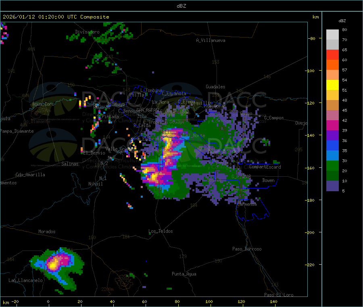
Task: Click the G_Campos map label
Action: [x=274, y=118]
